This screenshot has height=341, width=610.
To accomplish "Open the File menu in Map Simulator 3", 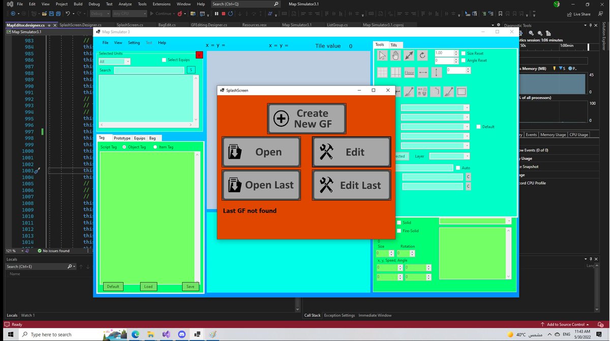I will (105, 43).
